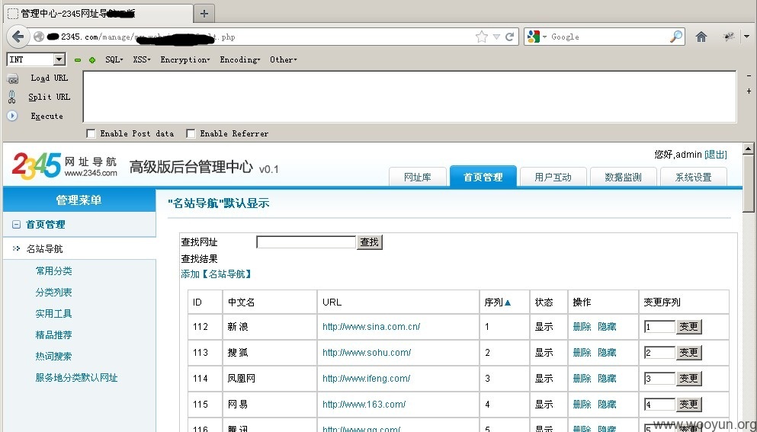Click the Split URL scissors icon
The width and height of the screenshot is (757, 432).
click(x=12, y=97)
